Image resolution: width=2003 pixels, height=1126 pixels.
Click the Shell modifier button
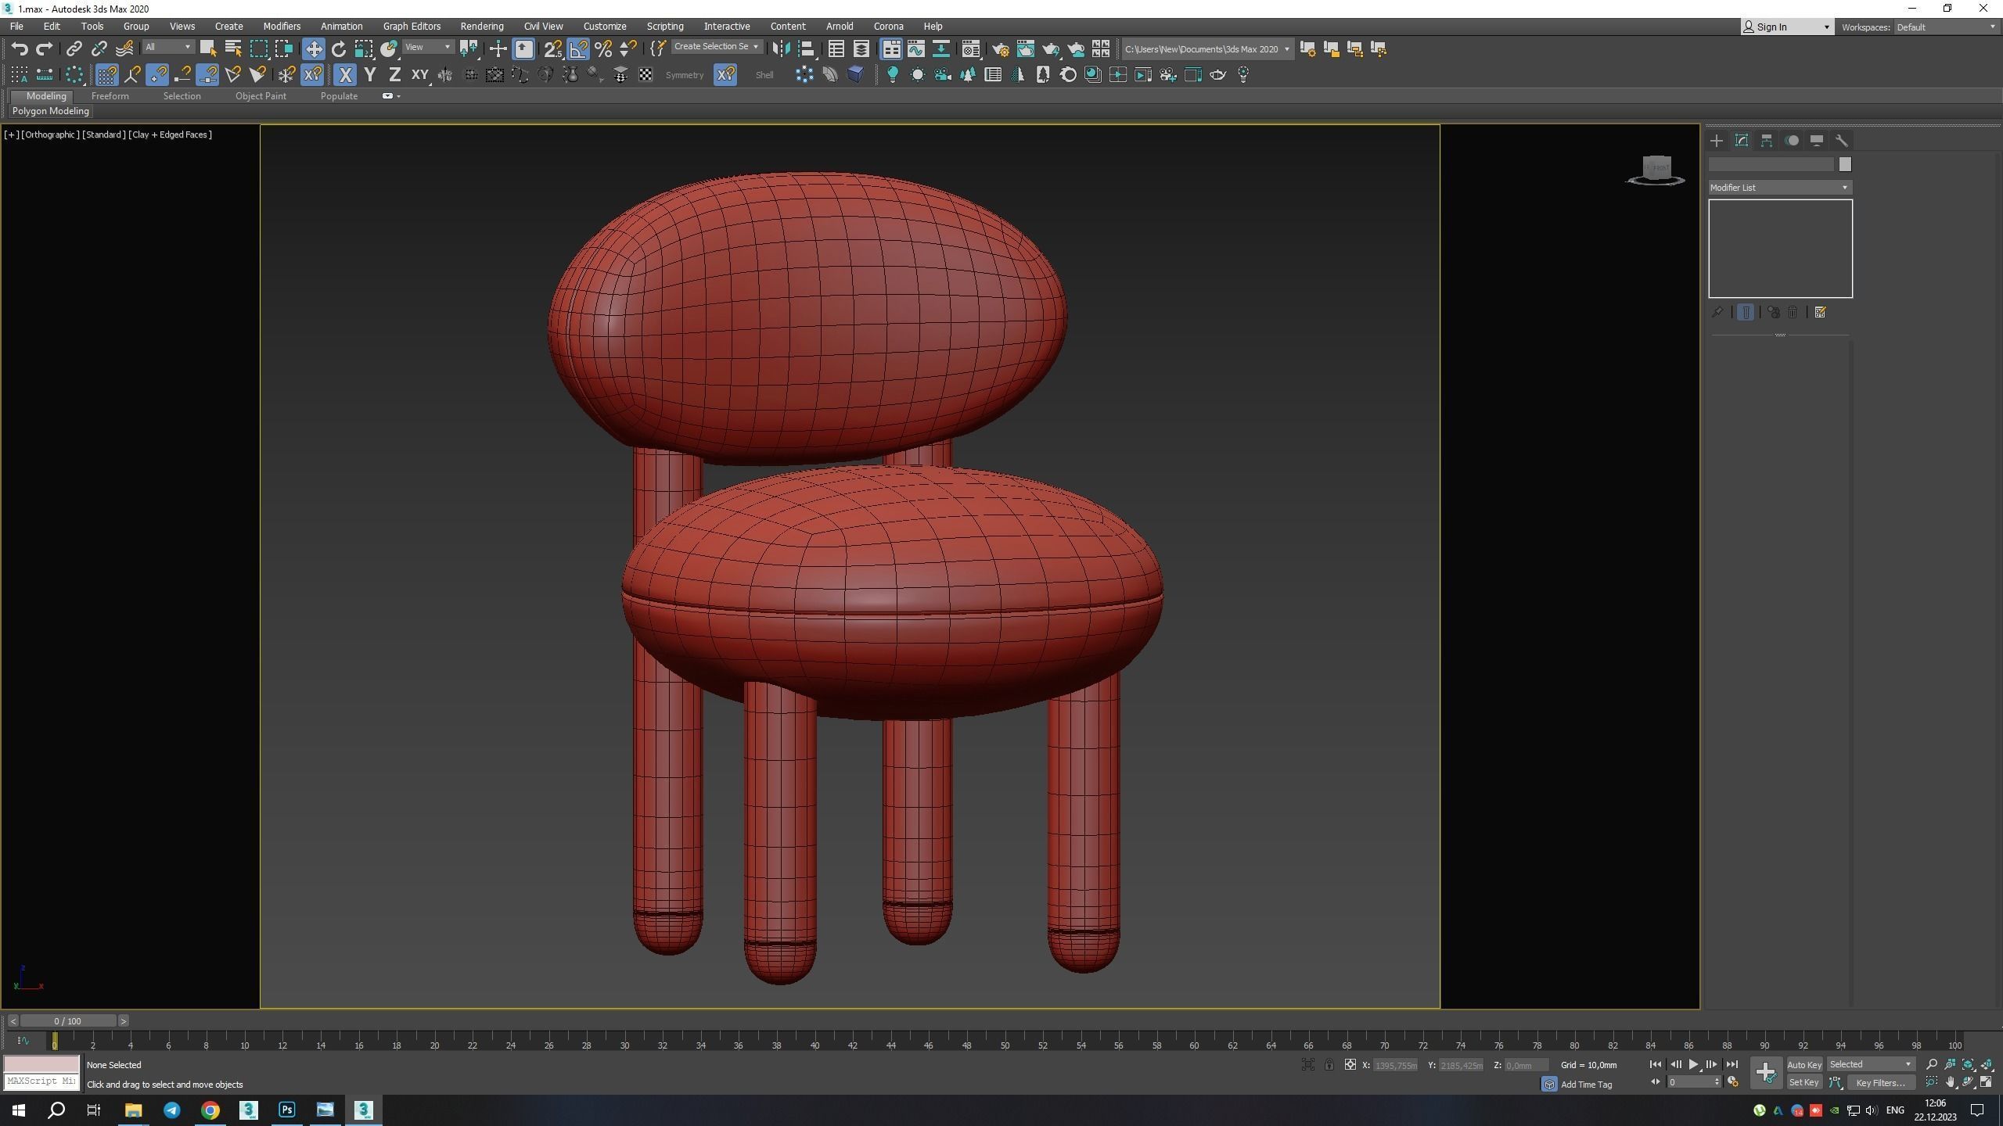764,75
